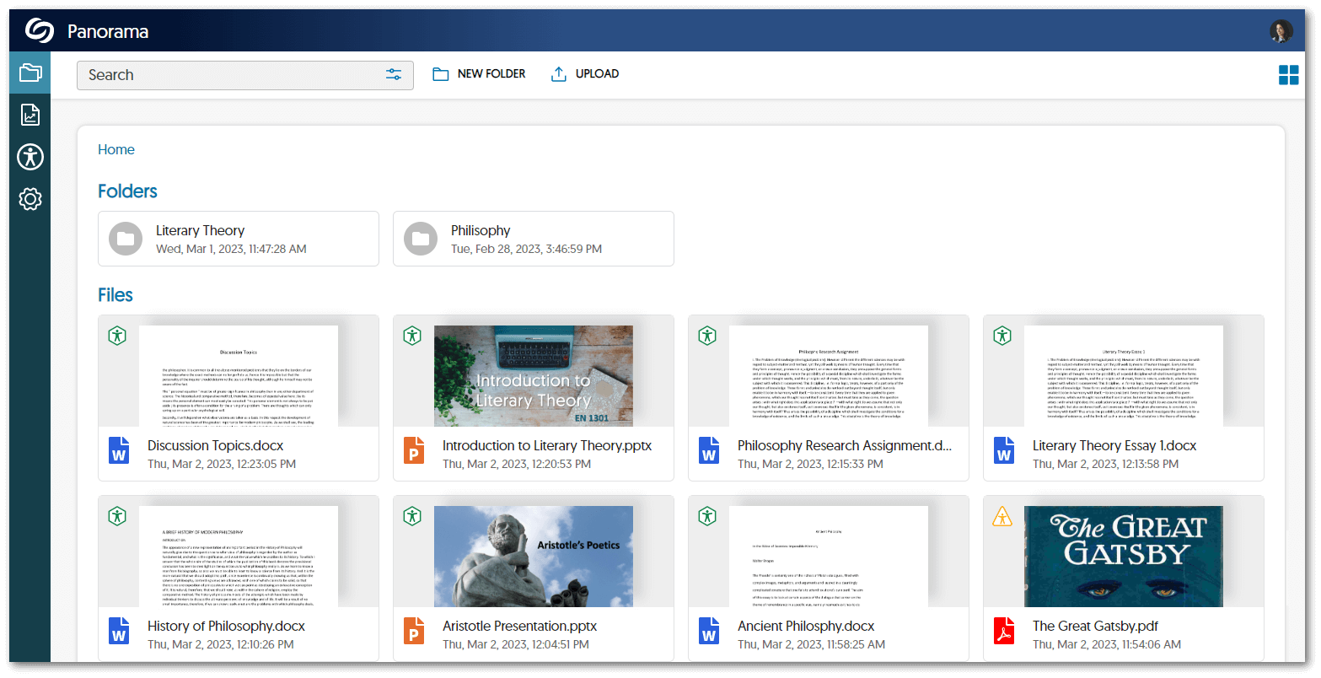Toggle the grid view layout button
Screen dimensions: 1321x678
[1288, 75]
